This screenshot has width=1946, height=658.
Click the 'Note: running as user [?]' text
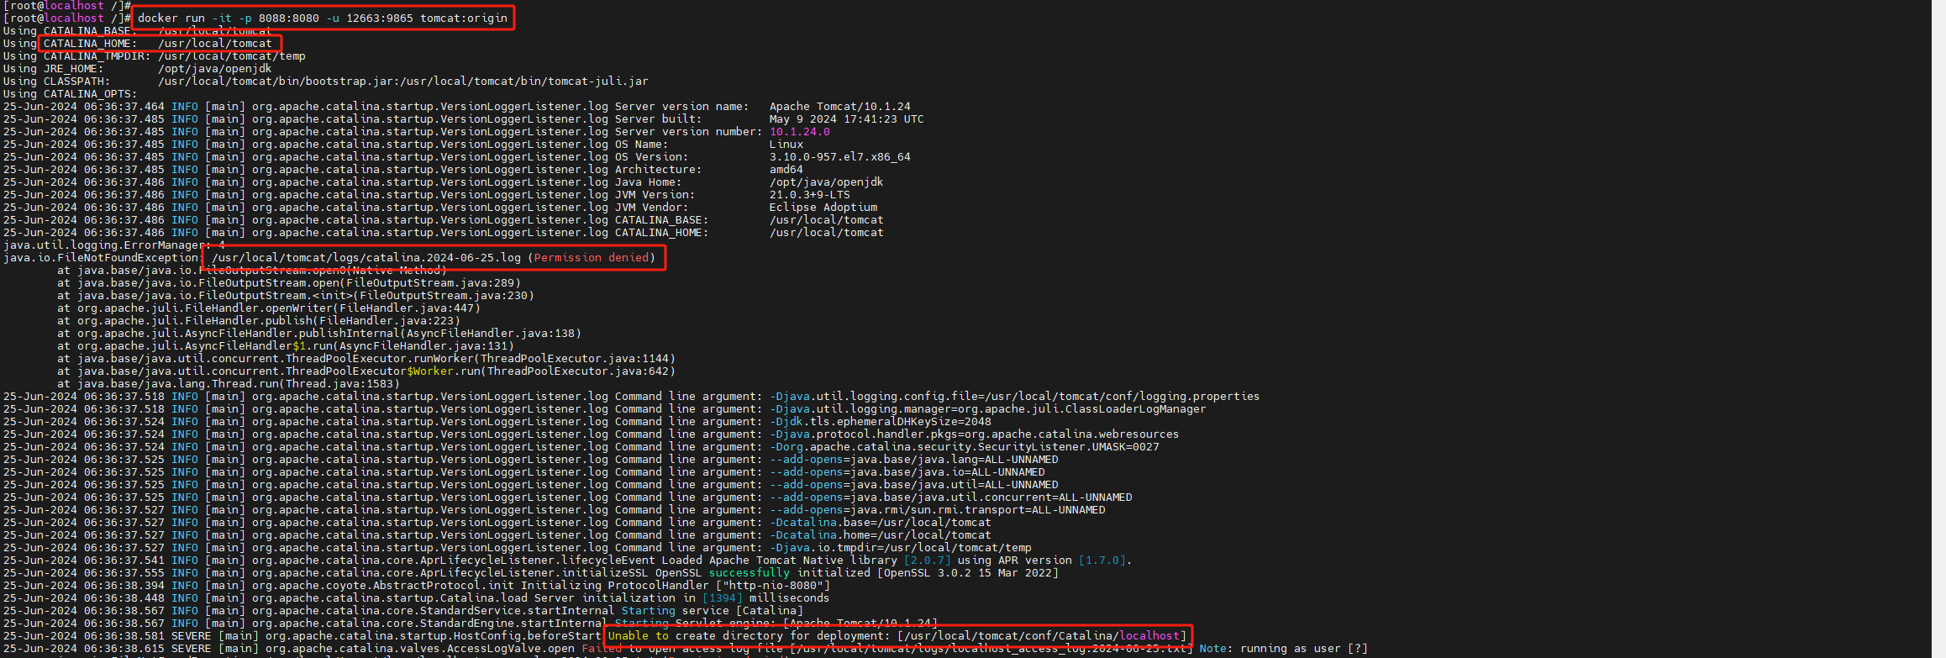pos(1284,648)
